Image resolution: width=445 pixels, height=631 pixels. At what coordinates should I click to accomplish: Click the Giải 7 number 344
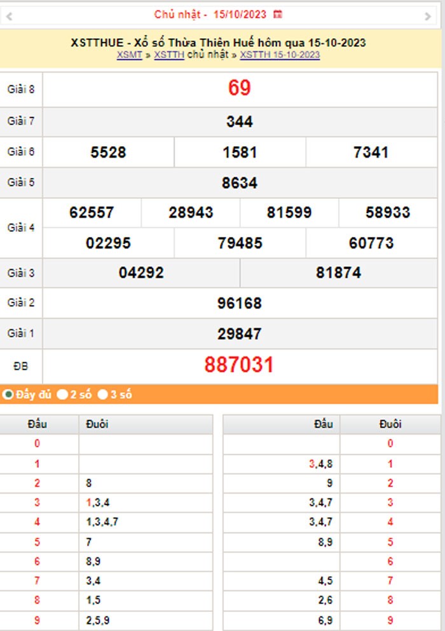[x=240, y=121]
